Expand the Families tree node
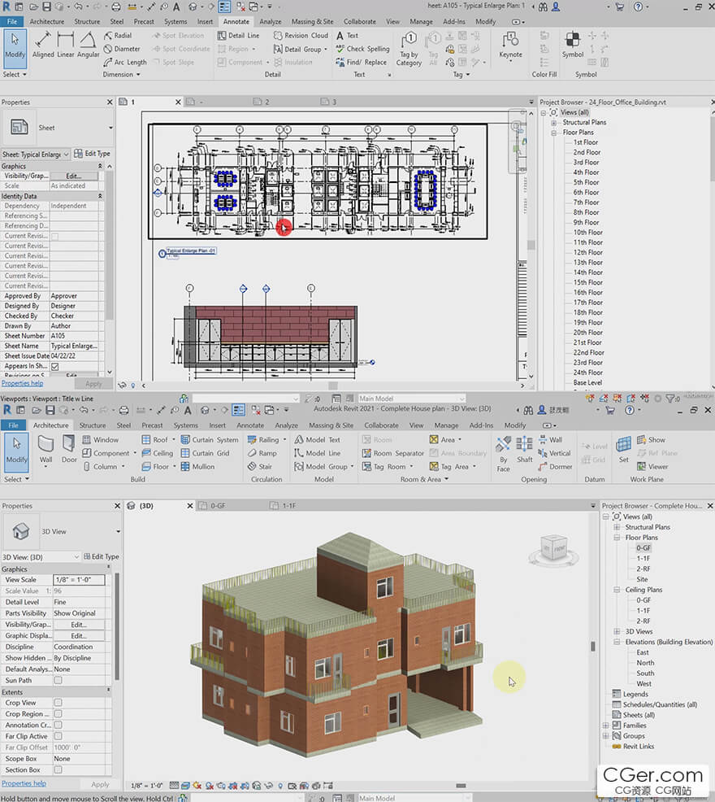Screen dimensions: 715x802 point(606,726)
